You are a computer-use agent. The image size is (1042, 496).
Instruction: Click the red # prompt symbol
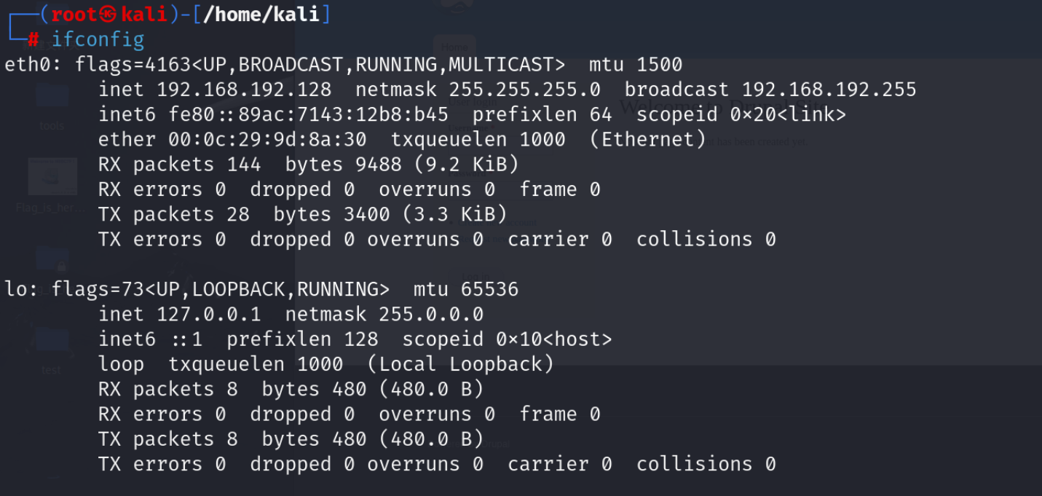[33, 39]
